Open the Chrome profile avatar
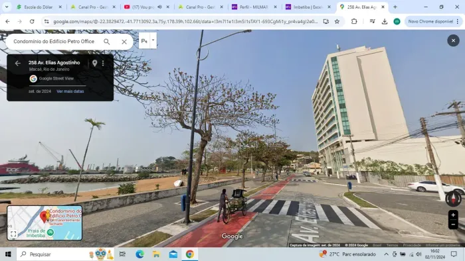Image resolution: width=465 pixels, height=261 pixels. click(x=397, y=21)
